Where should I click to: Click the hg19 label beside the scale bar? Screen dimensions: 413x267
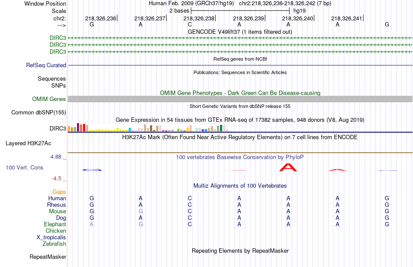click(300, 11)
